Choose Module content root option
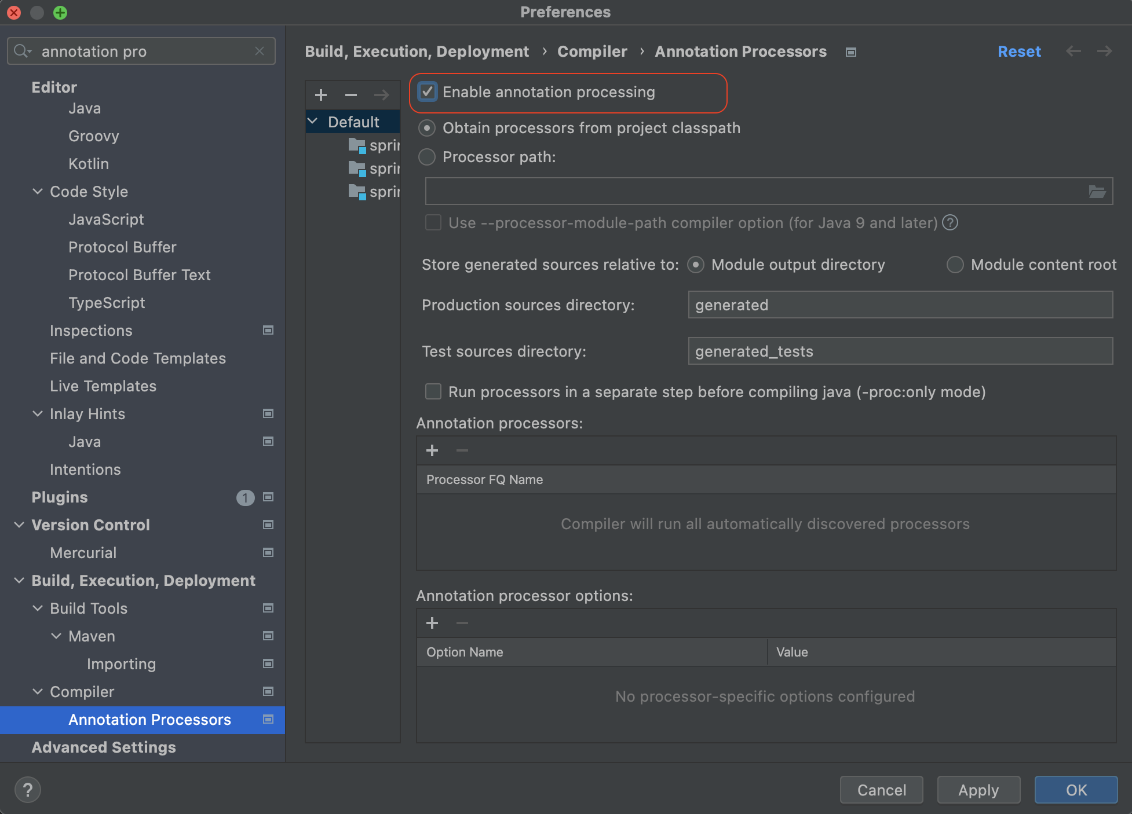The height and width of the screenshot is (814, 1132). [955, 265]
